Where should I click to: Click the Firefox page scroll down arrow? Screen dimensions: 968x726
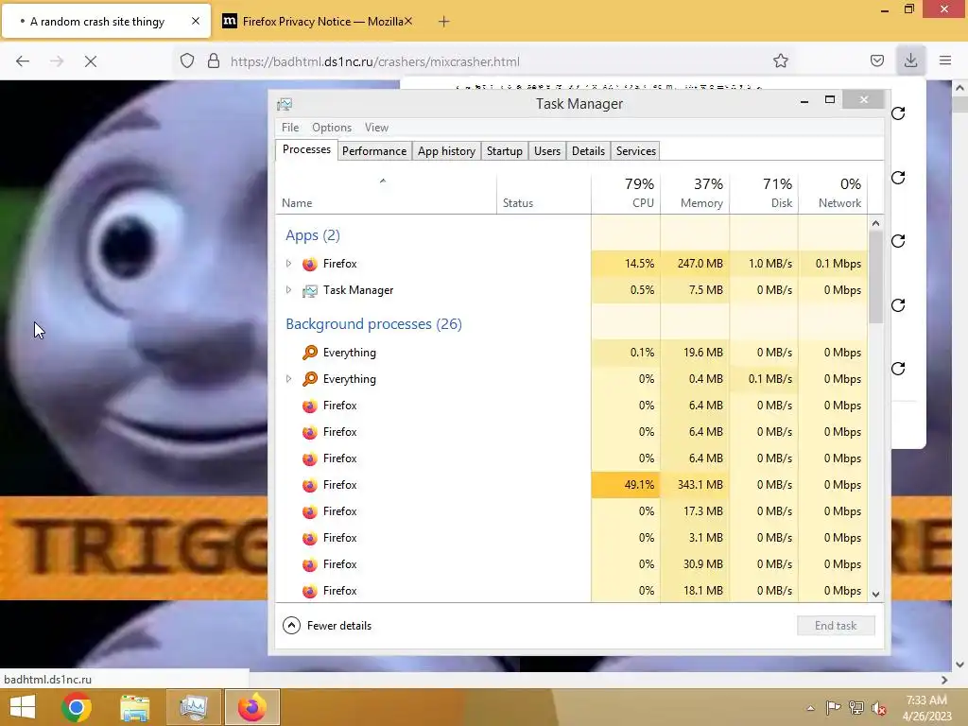tap(960, 665)
